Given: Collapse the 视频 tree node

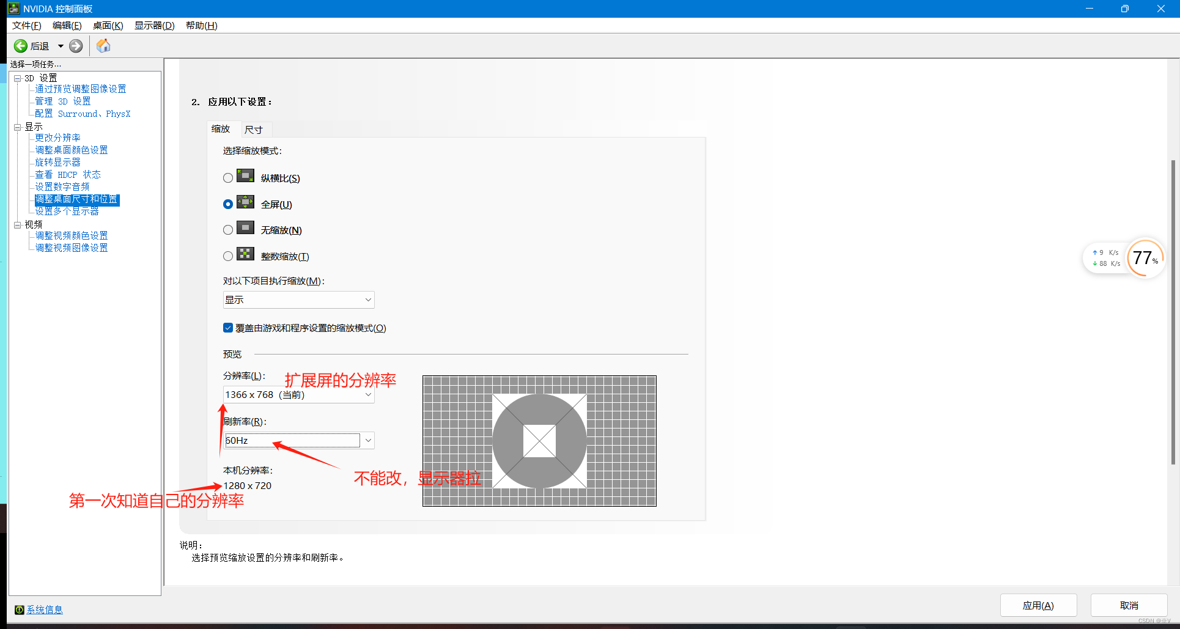Looking at the screenshot, I should (18, 225).
